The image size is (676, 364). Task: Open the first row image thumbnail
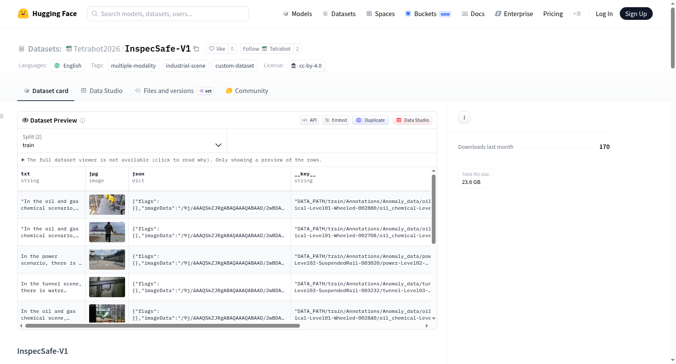point(107,205)
